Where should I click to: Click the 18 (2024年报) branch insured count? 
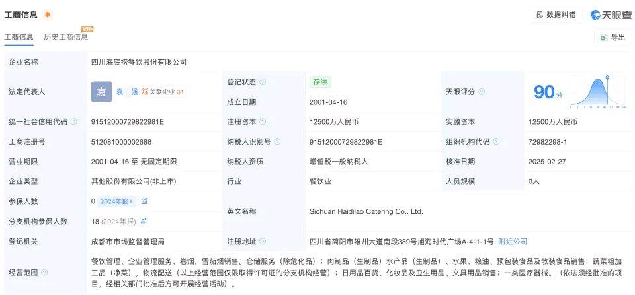pos(114,222)
